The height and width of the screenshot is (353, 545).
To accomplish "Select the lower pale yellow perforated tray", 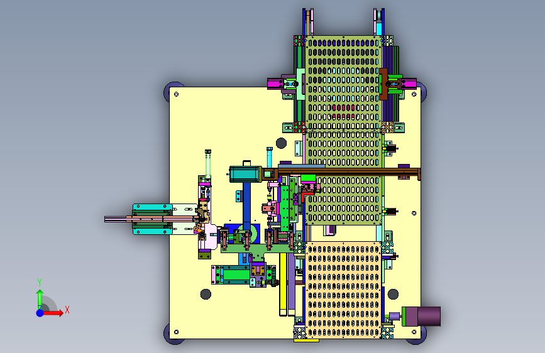I will click(343, 290).
